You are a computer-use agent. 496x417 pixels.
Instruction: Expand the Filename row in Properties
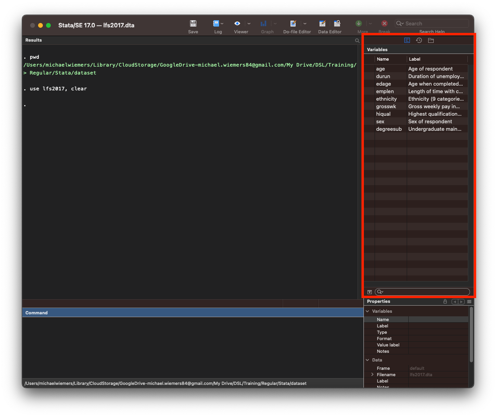point(372,375)
